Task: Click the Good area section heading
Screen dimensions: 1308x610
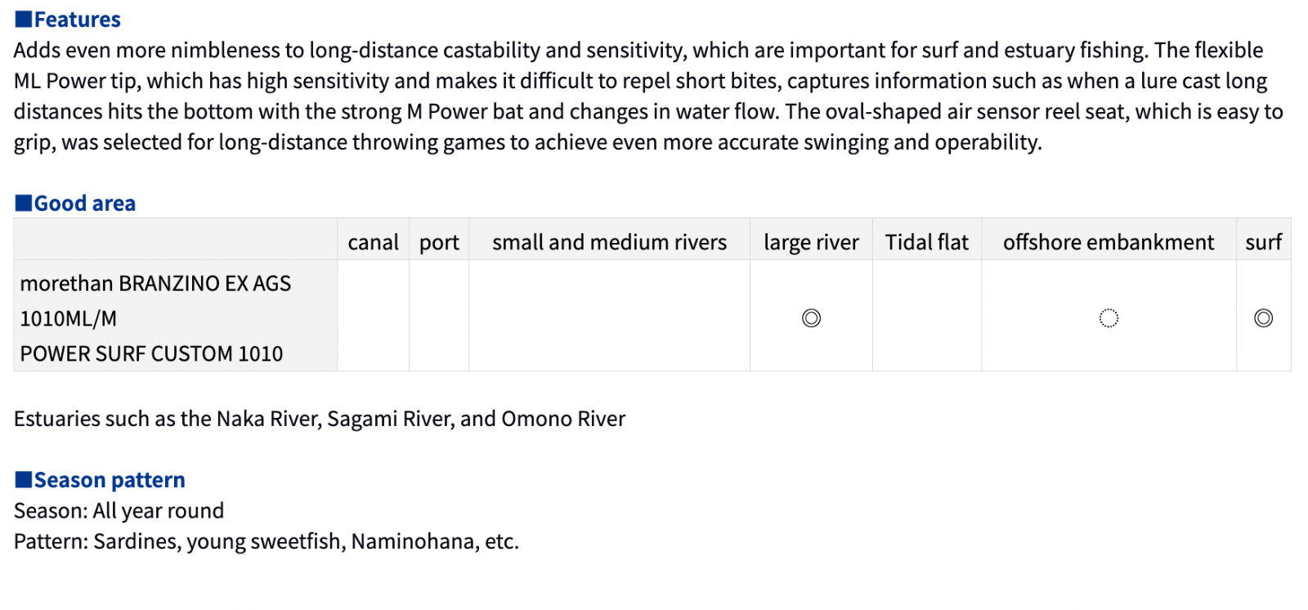Action: coord(84,204)
